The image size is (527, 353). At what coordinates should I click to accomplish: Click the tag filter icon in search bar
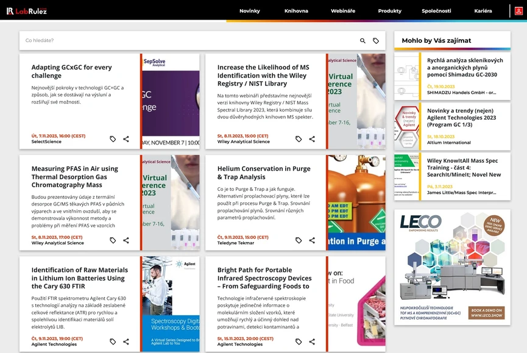tap(376, 41)
